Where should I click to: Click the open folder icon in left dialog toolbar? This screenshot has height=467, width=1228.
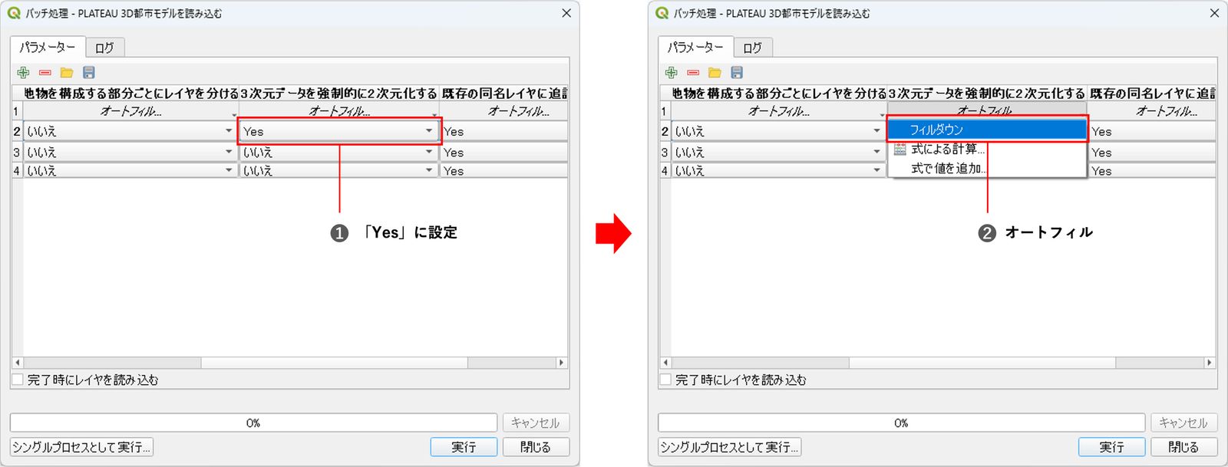point(67,73)
